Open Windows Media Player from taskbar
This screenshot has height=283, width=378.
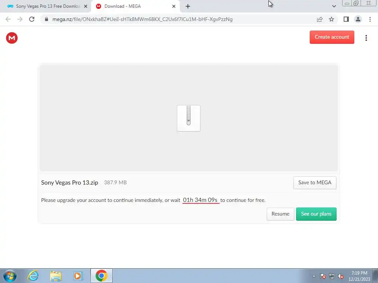click(78, 276)
